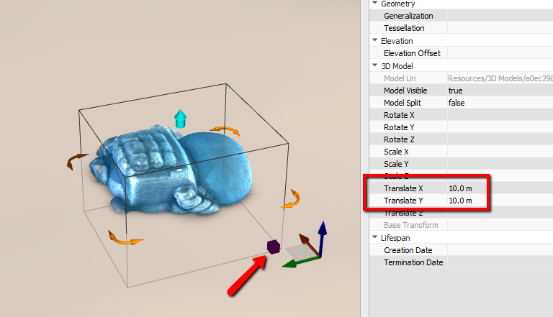Select the Termination Date label

(x=413, y=262)
